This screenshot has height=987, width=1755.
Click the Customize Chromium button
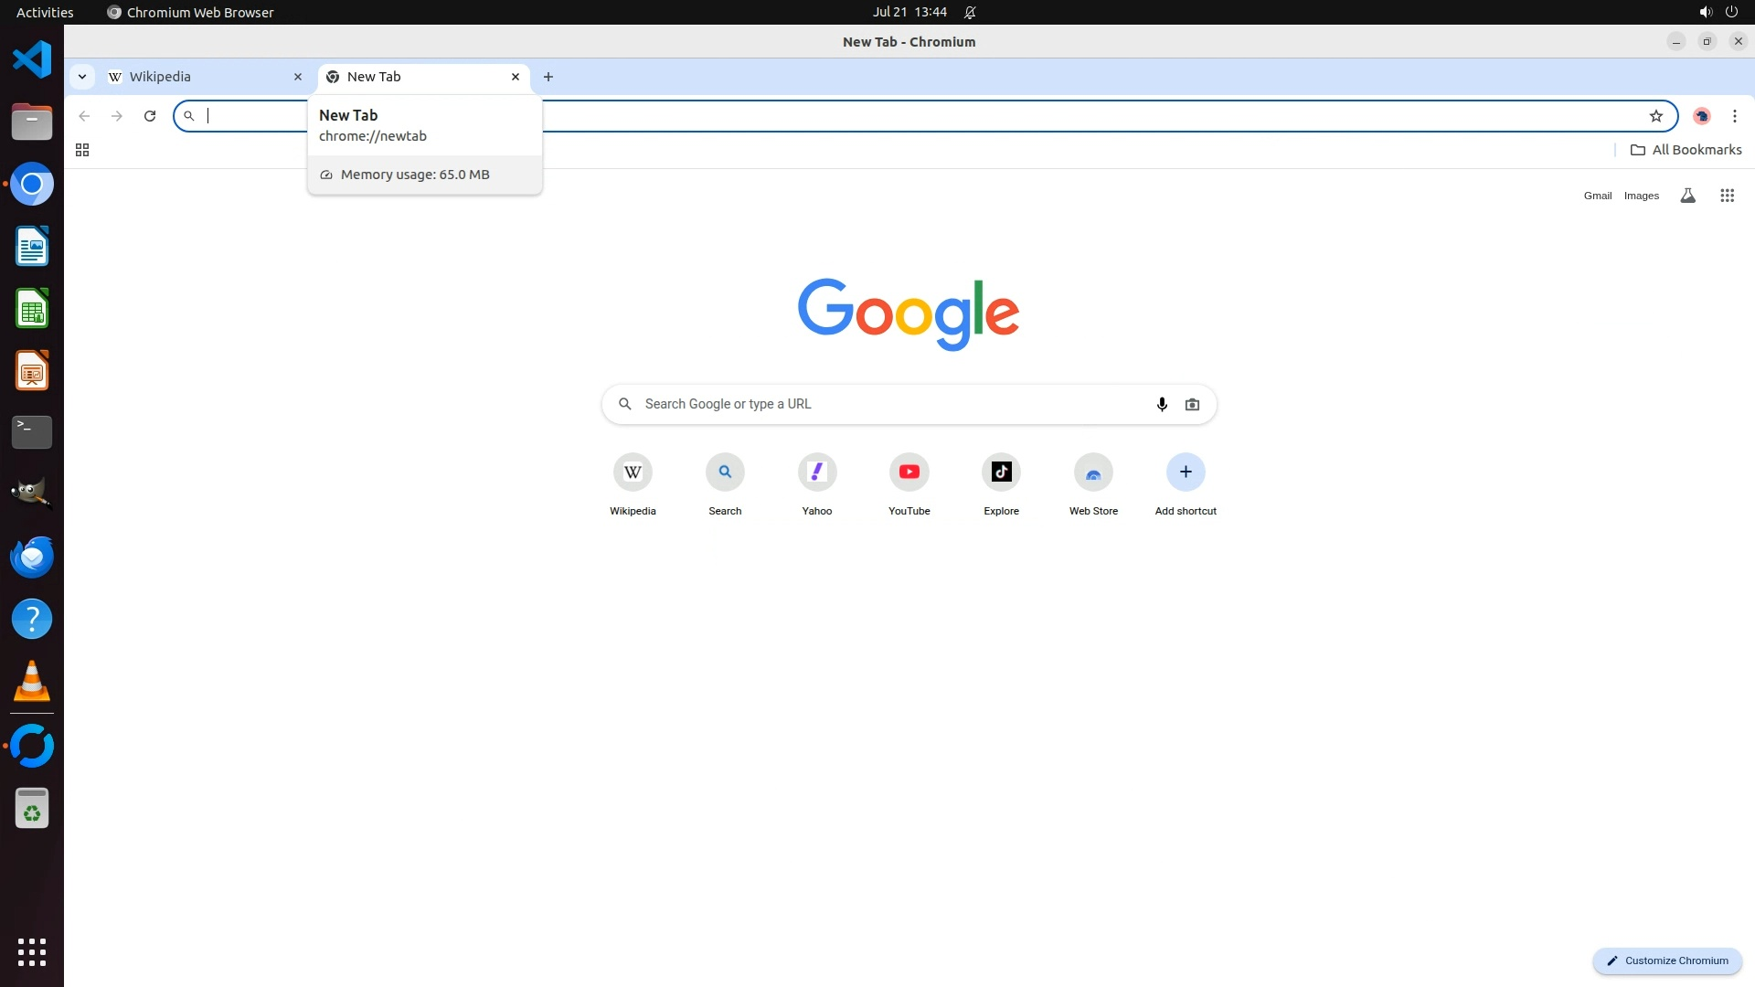pyautogui.click(x=1667, y=960)
